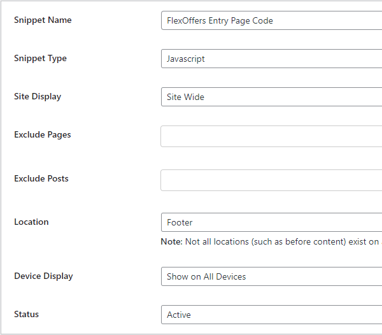Click the Exclude Pages label

[42, 135]
